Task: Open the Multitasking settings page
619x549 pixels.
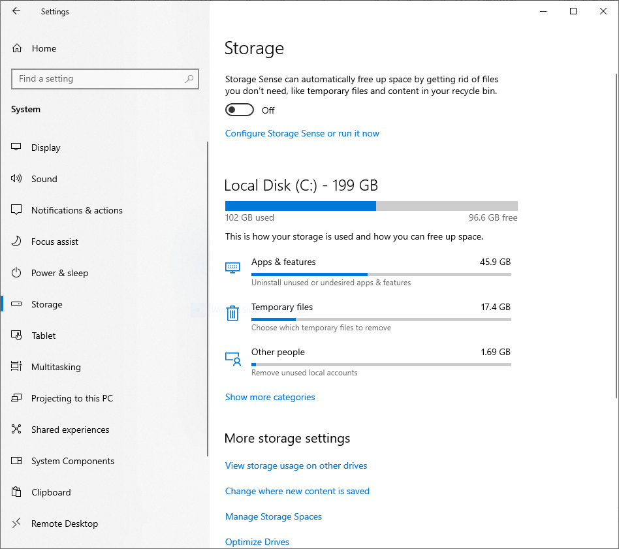Action: tap(56, 367)
